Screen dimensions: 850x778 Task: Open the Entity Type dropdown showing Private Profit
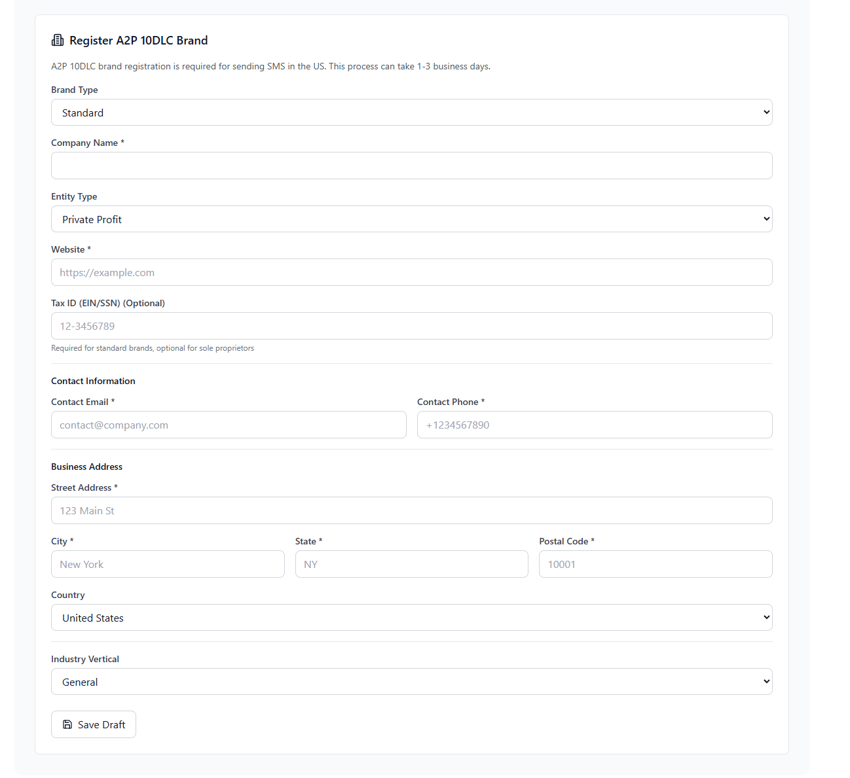pyautogui.click(x=411, y=219)
